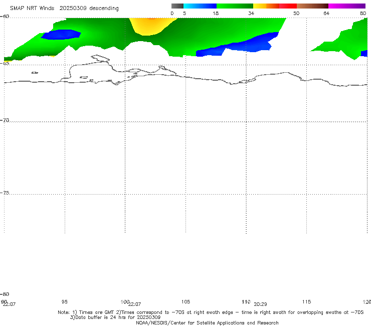The width and height of the screenshot is (371, 326).
Task: Click the NOAA/NESDIS credit line
Action: click(x=207, y=322)
